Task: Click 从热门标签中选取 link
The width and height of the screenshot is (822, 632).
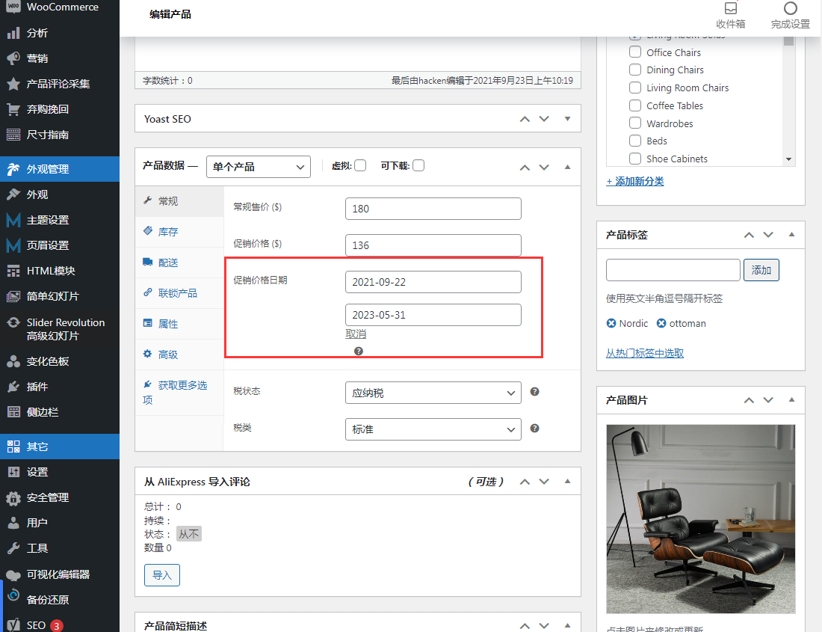Action: tap(645, 354)
